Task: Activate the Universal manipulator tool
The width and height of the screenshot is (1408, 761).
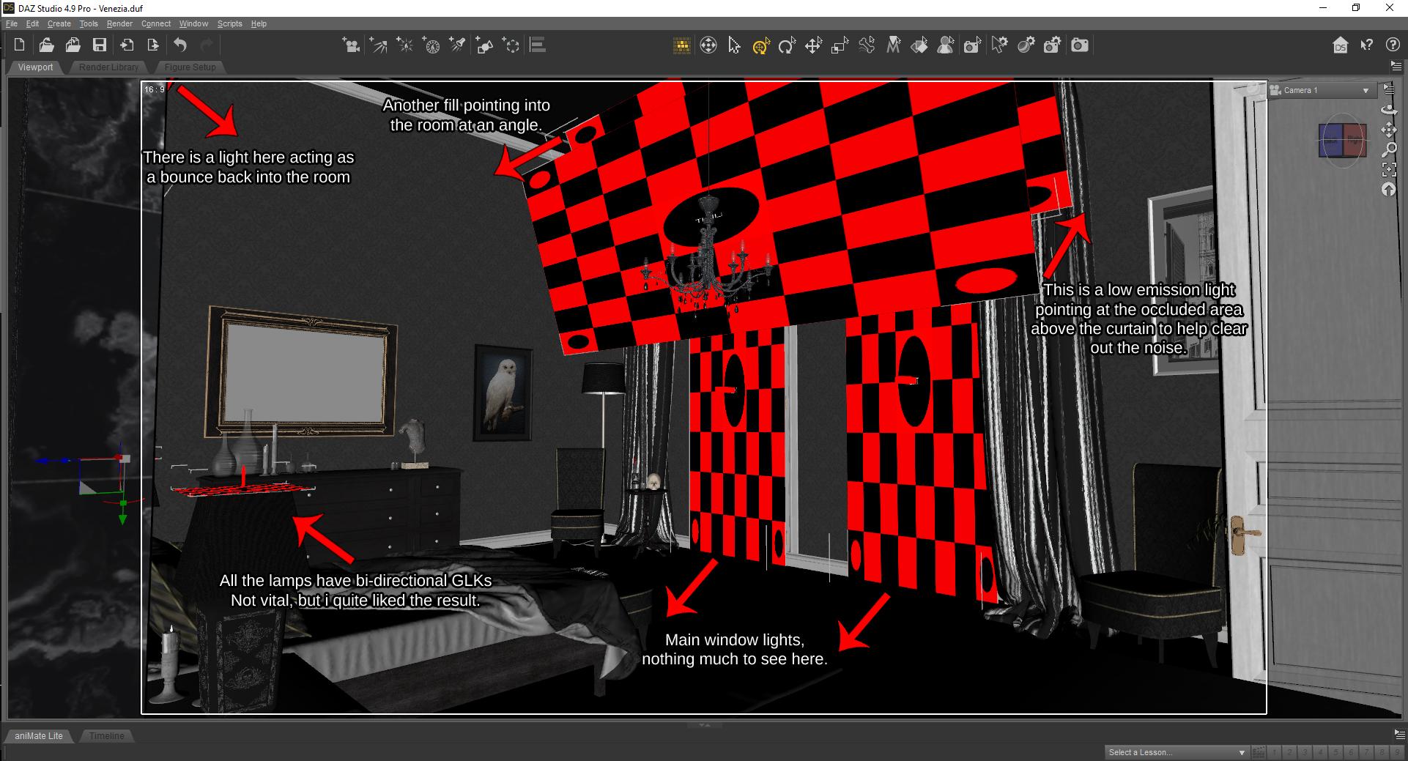Action: [x=708, y=45]
